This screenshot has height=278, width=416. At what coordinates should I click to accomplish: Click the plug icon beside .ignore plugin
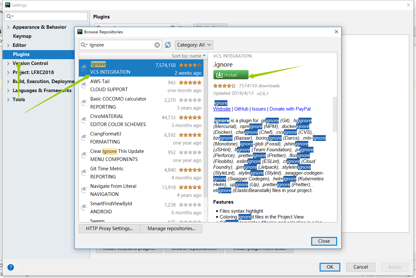coord(84,68)
